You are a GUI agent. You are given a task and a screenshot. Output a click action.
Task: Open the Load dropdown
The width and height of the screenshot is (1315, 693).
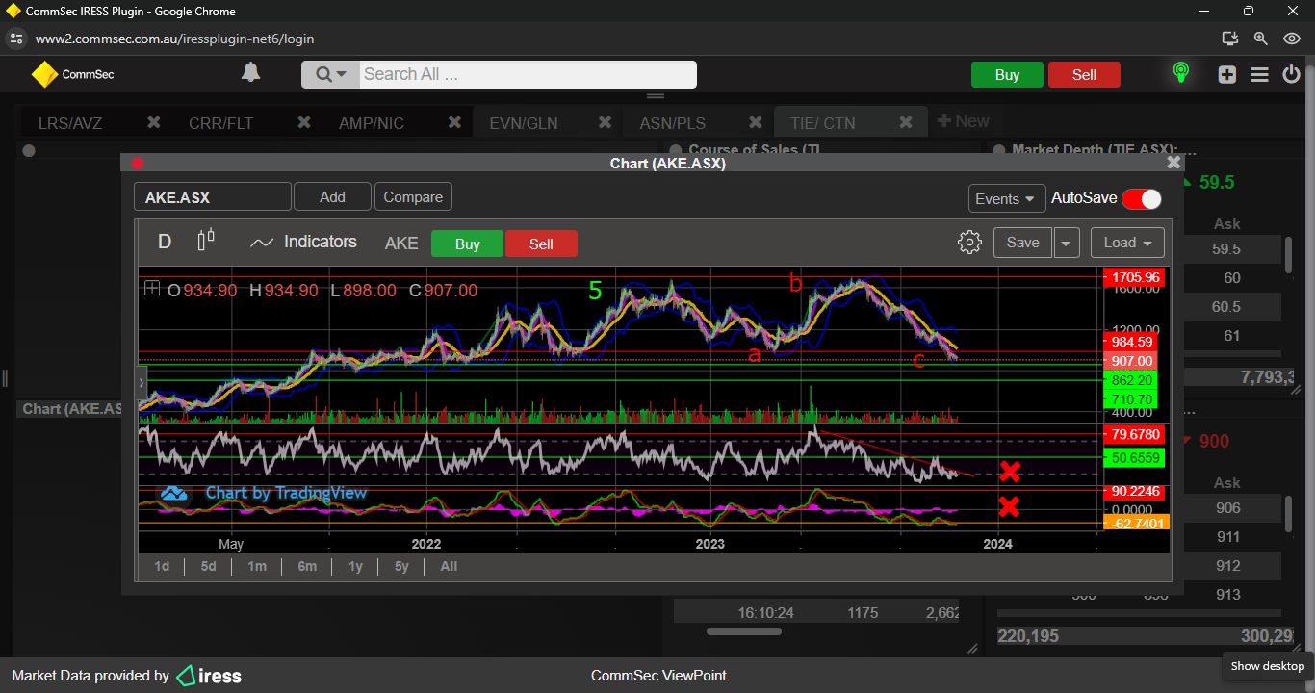coord(1127,243)
